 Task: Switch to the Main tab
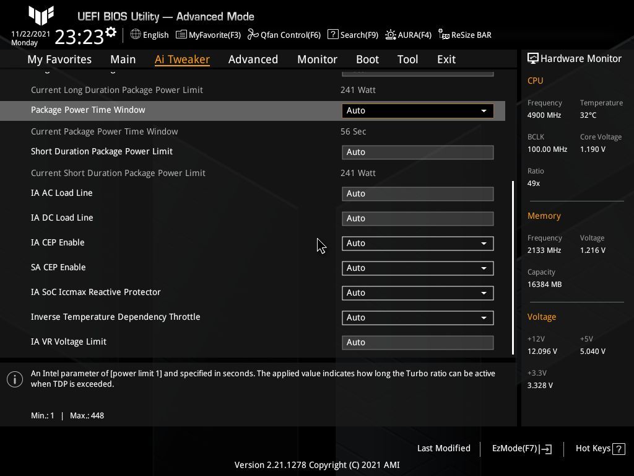coord(123,59)
